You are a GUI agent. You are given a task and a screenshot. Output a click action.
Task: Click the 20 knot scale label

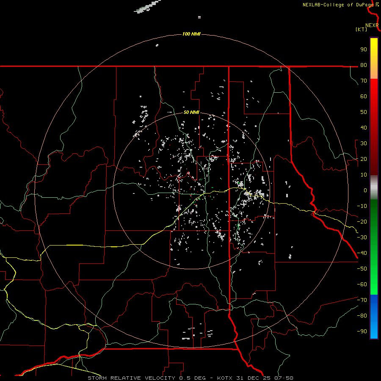[x=364, y=159]
